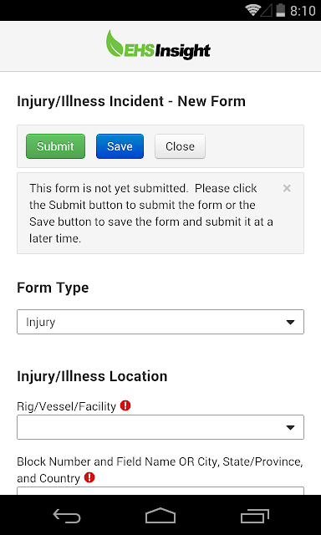Tap the battery status bar icon
The height and width of the screenshot is (535, 321).
280,11
